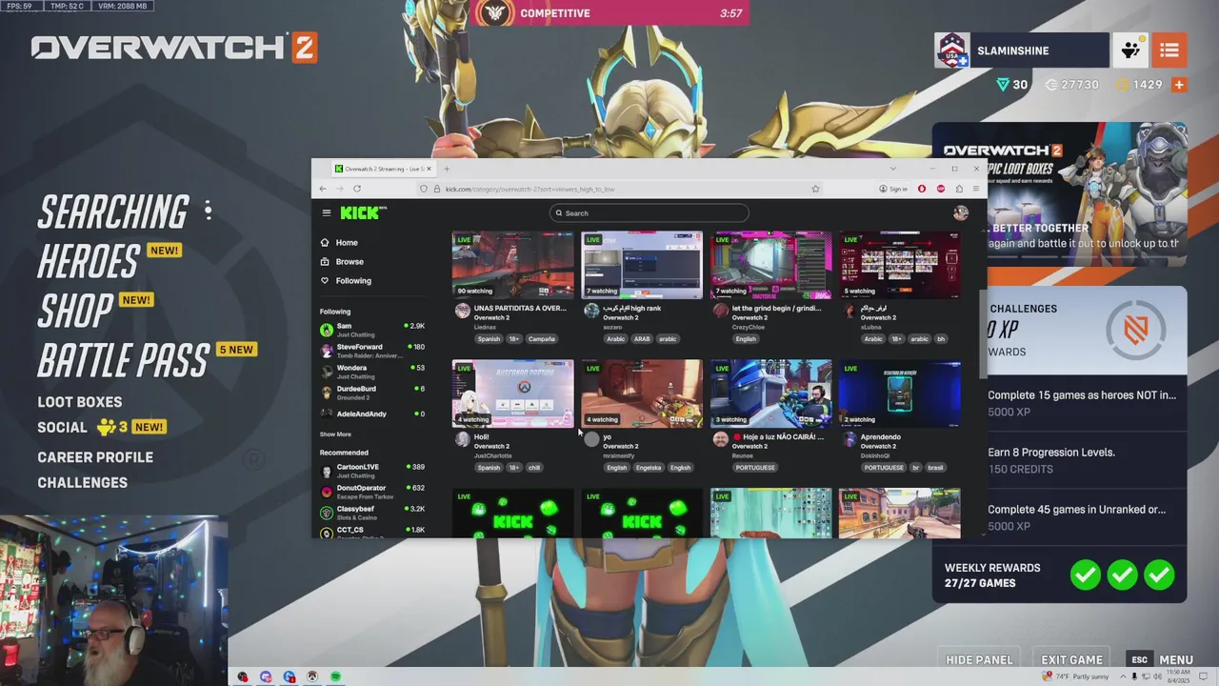Image resolution: width=1219 pixels, height=686 pixels.
Task: Open Wondera channel in Following list
Action: click(x=372, y=371)
